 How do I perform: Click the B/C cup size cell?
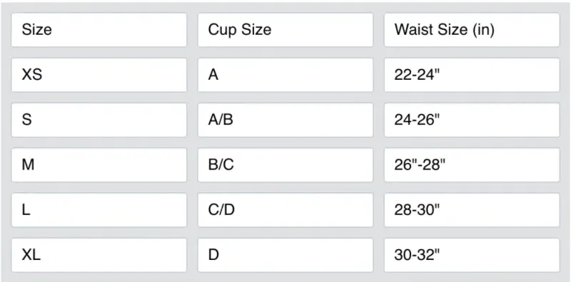285,165
